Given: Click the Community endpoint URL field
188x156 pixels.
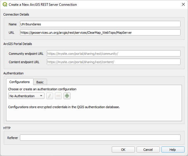Looking at the screenshot, I should pos(113,54).
